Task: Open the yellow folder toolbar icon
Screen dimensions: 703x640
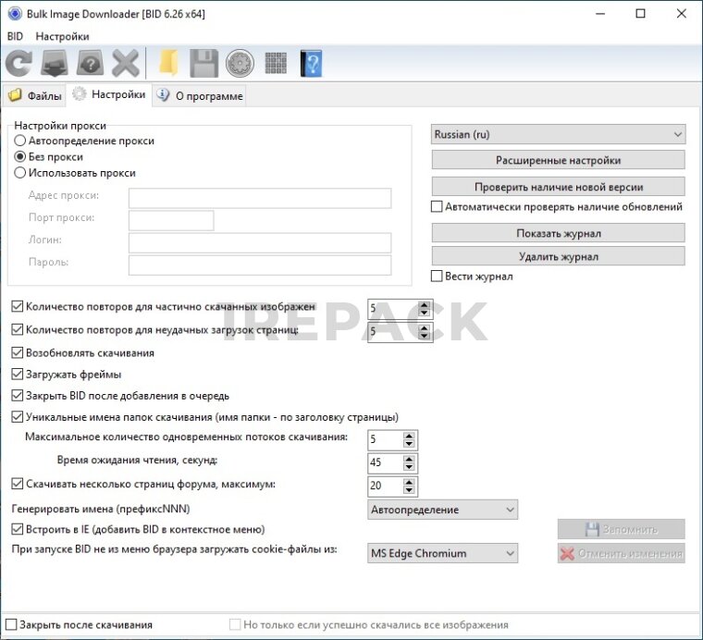Action: [x=167, y=63]
